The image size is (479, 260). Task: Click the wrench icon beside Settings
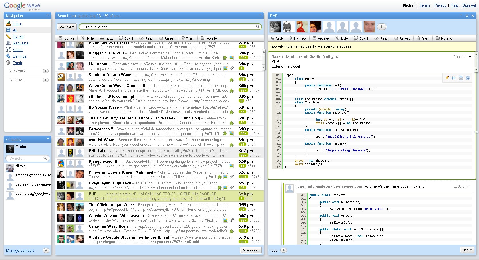point(8,56)
